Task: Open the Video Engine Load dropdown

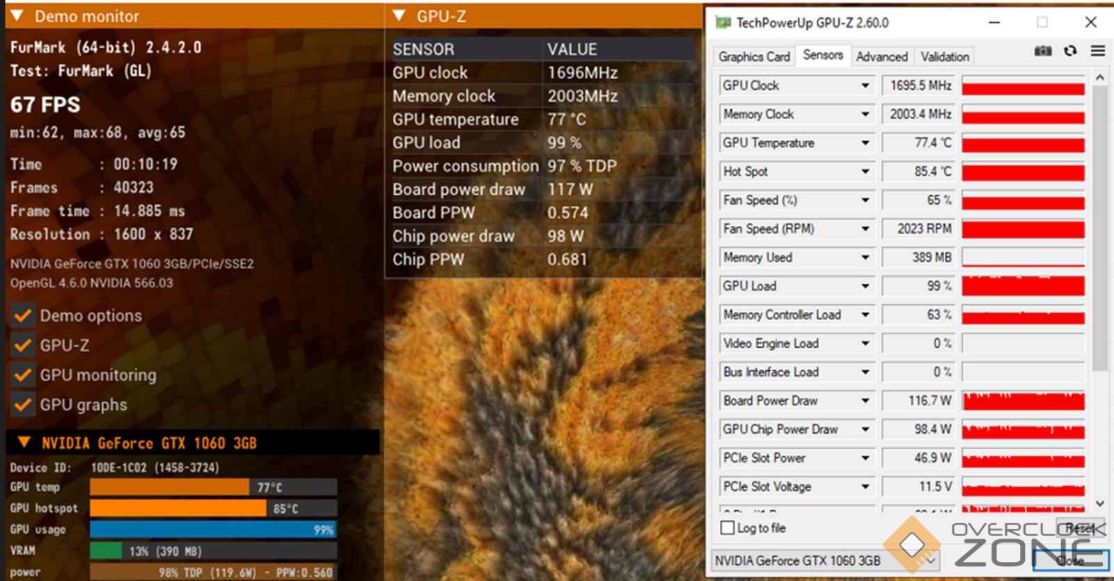Action: click(x=865, y=343)
